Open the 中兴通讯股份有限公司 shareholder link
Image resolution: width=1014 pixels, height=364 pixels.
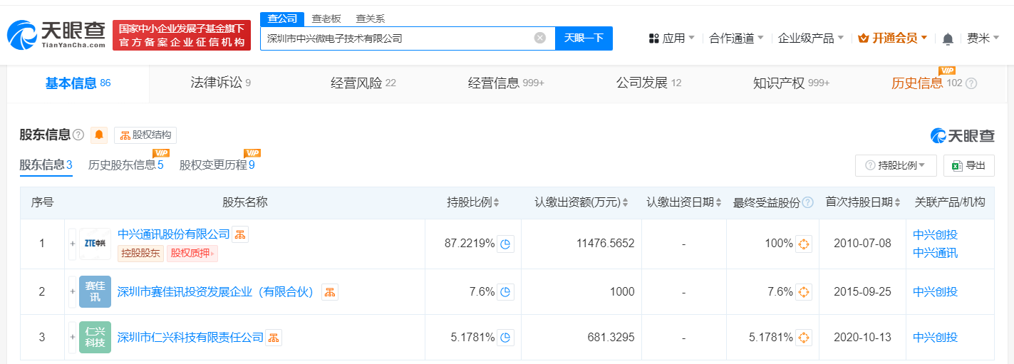[174, 234]
